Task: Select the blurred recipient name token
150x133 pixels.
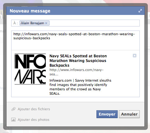Action: point(35,23)
